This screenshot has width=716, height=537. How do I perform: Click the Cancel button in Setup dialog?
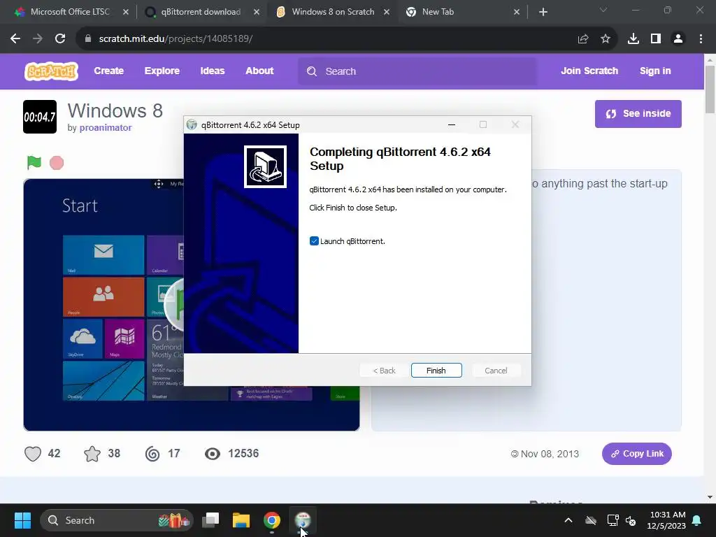(496, 371)
